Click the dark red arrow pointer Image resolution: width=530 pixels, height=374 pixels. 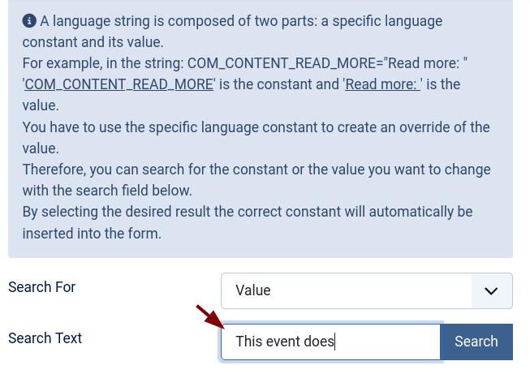coord(210,316)
